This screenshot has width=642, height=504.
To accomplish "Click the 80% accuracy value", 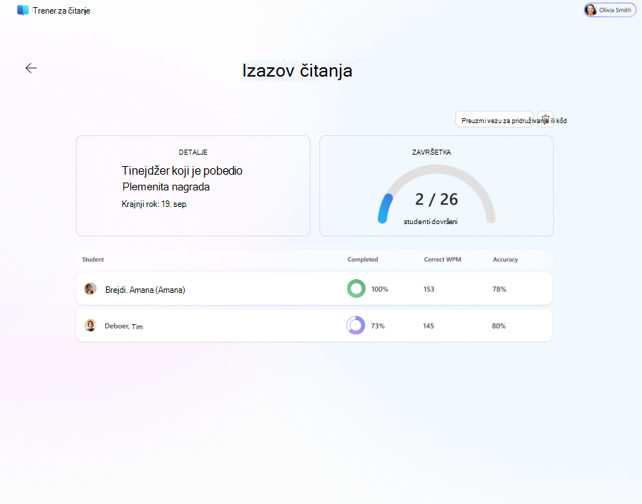I will coord(499,326).
